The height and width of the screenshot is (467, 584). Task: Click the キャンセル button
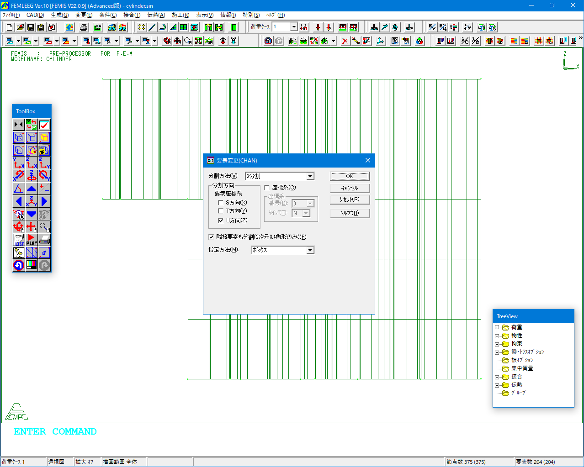(350, 188)
